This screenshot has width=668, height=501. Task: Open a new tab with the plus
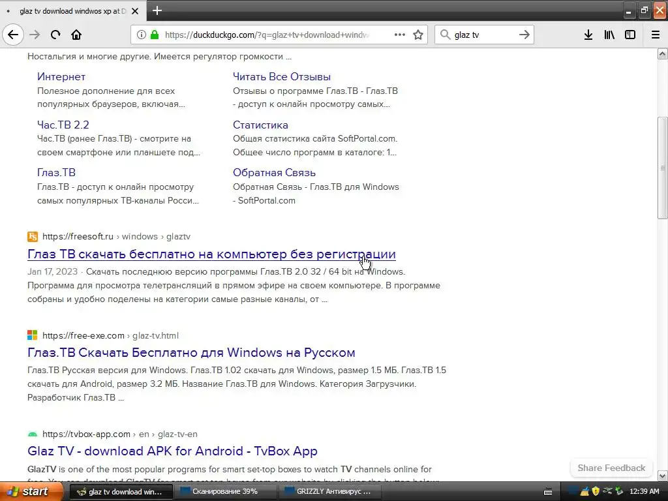coord(157,10)
